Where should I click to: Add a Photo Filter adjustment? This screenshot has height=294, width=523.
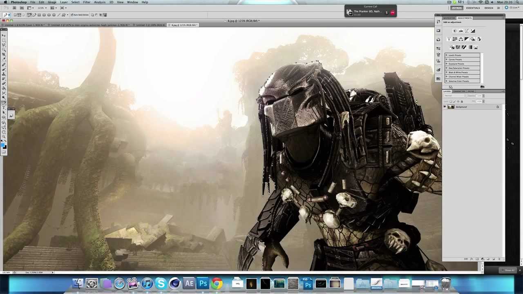(473, 39)
